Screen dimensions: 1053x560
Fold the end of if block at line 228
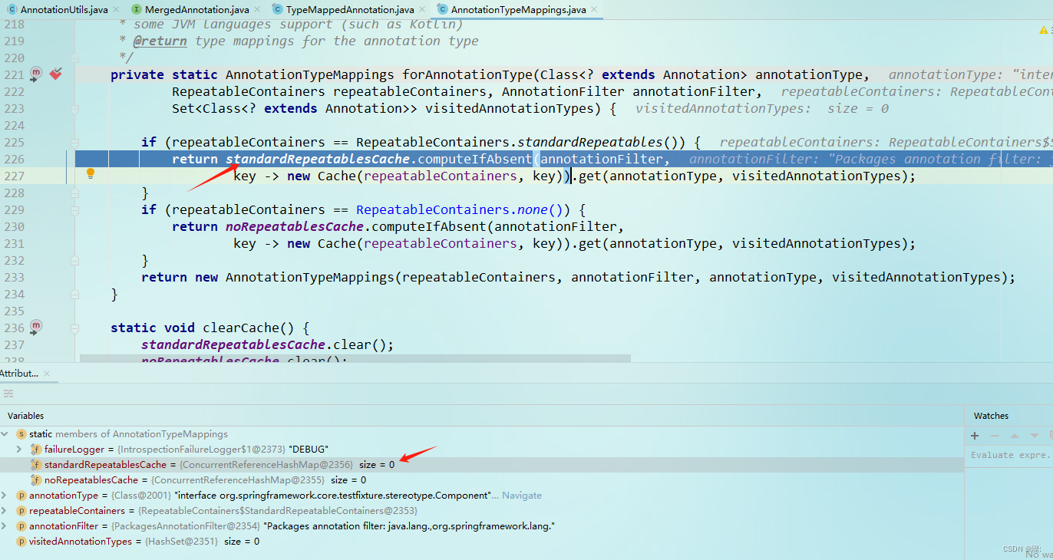(x=74, y=193)
